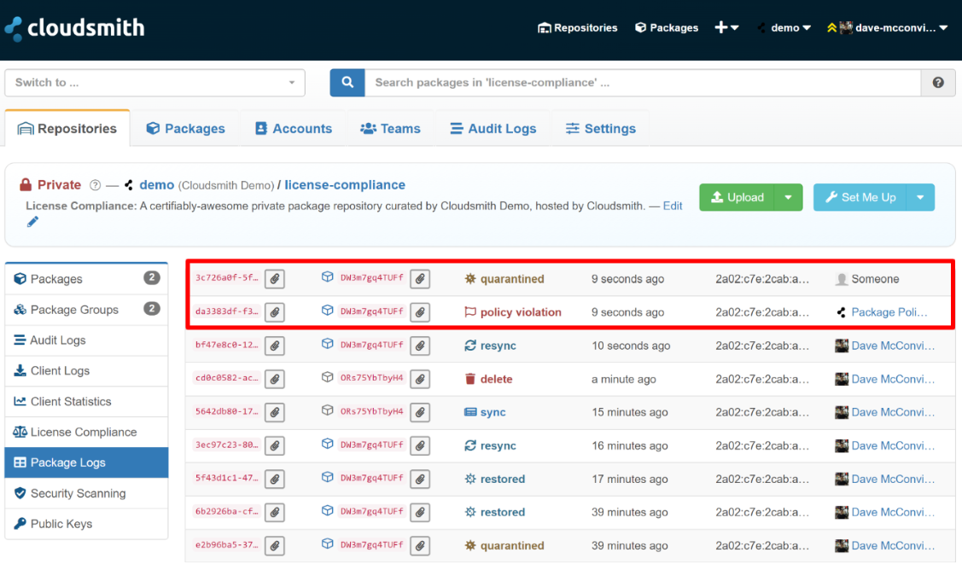Expand the Set Me Up dropdown arrow
962x564 pixels.
tap(920, 197)
